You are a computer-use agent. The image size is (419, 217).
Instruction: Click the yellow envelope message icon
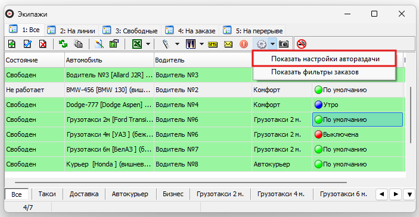(228, 44)
